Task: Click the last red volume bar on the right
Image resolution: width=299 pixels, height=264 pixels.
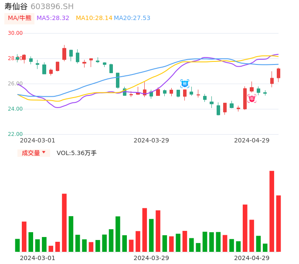Action: pyautogui.click(x=279, y=223)
